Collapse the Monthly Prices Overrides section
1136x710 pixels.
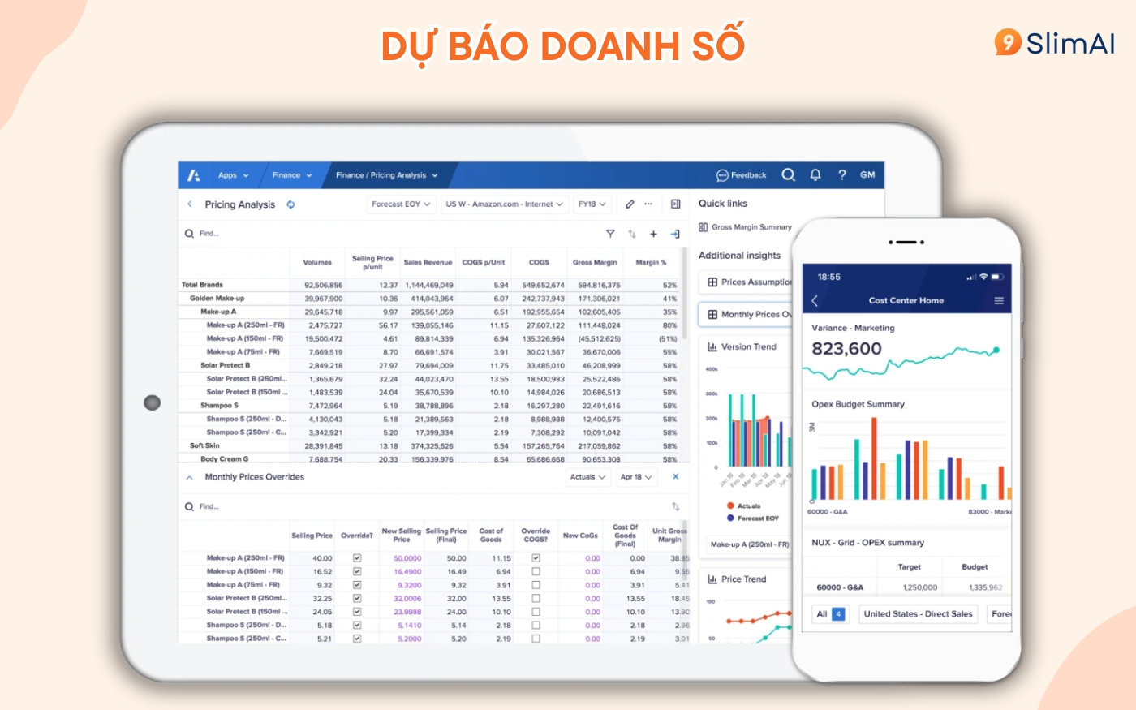(x=190, y=477)
